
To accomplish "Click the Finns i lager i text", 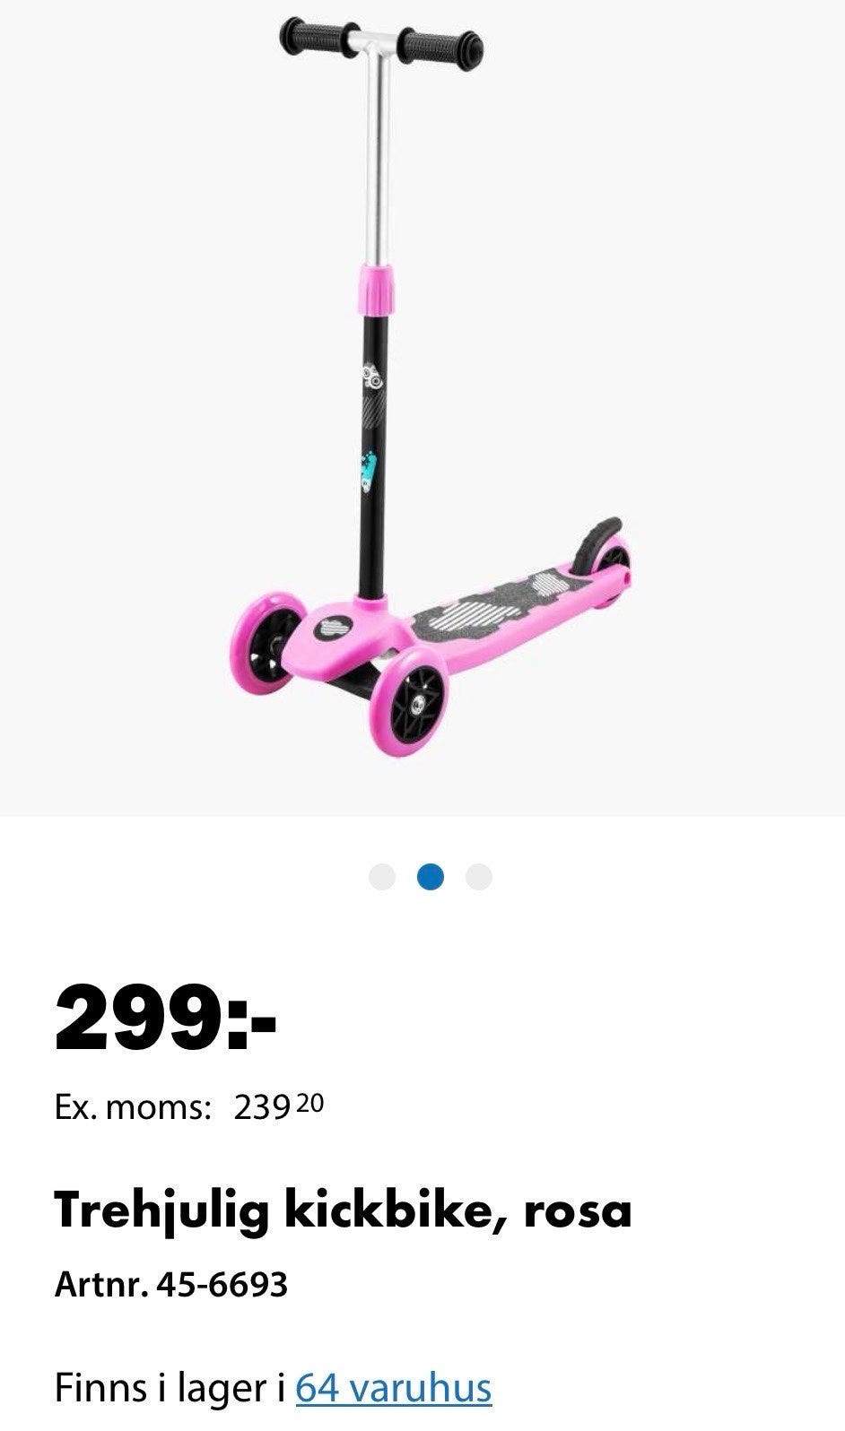I will pyautogui.click(x=170, y=1388).
